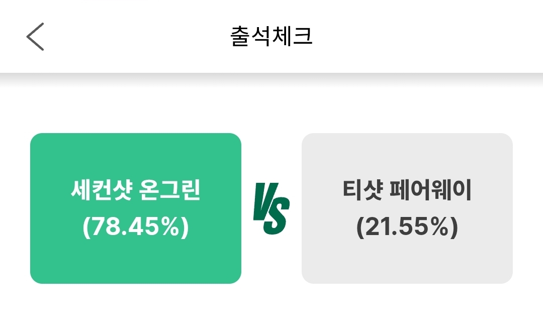543x336 pixels.
Task: Tap the card showing 21.55%
Action: coord(407,208)
